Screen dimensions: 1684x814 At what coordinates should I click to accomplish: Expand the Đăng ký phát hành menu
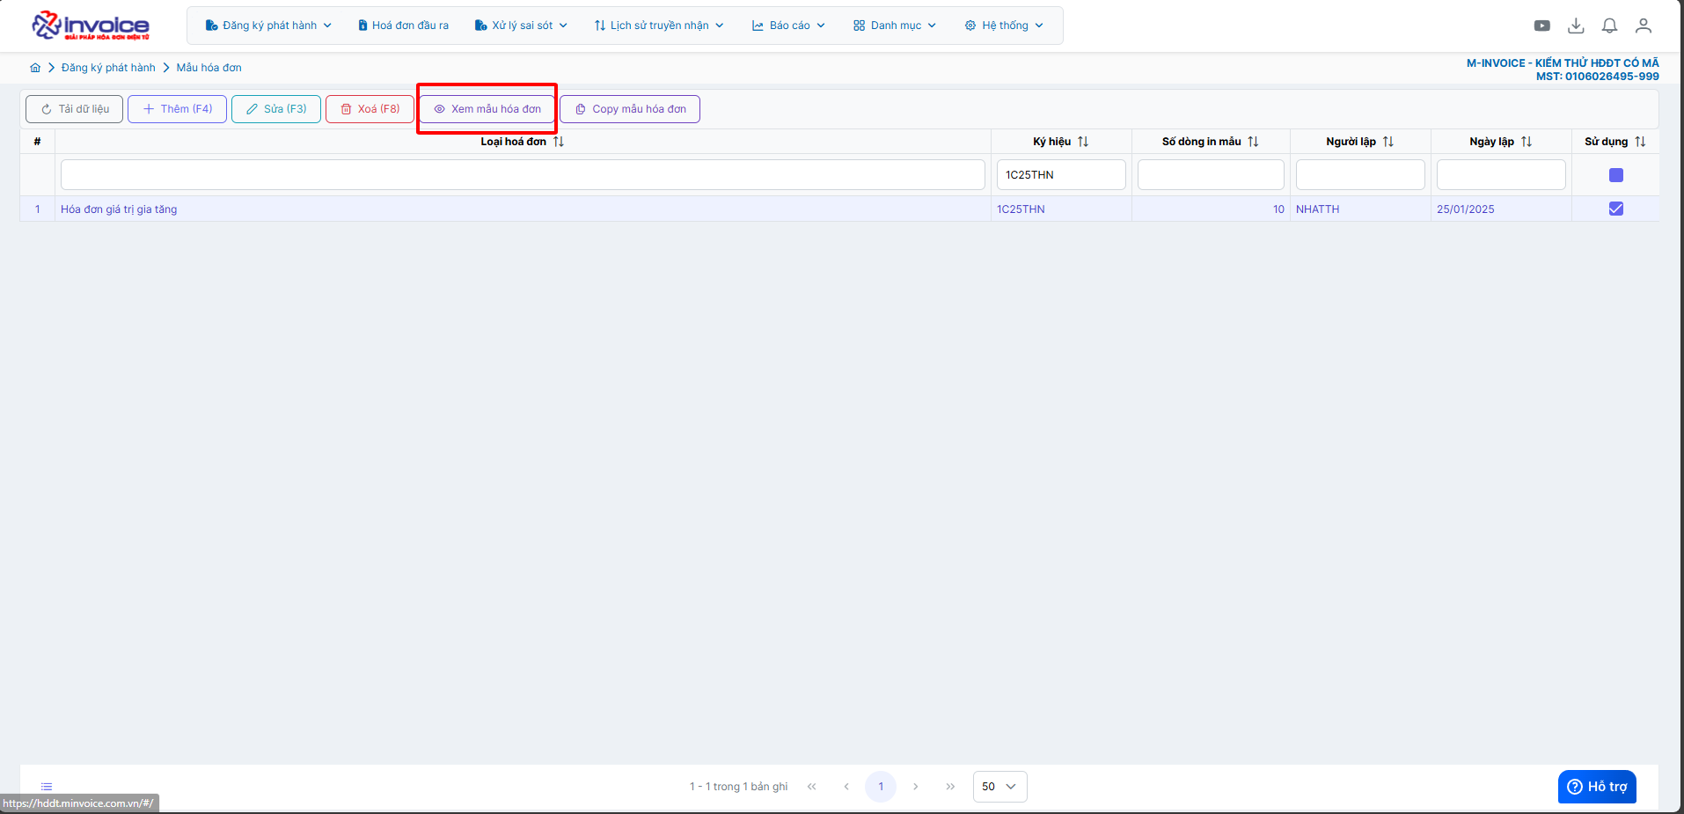[x=268, y=26]
